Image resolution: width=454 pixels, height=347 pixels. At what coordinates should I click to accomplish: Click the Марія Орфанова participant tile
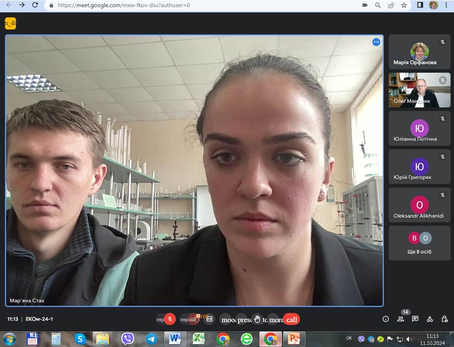419,52
